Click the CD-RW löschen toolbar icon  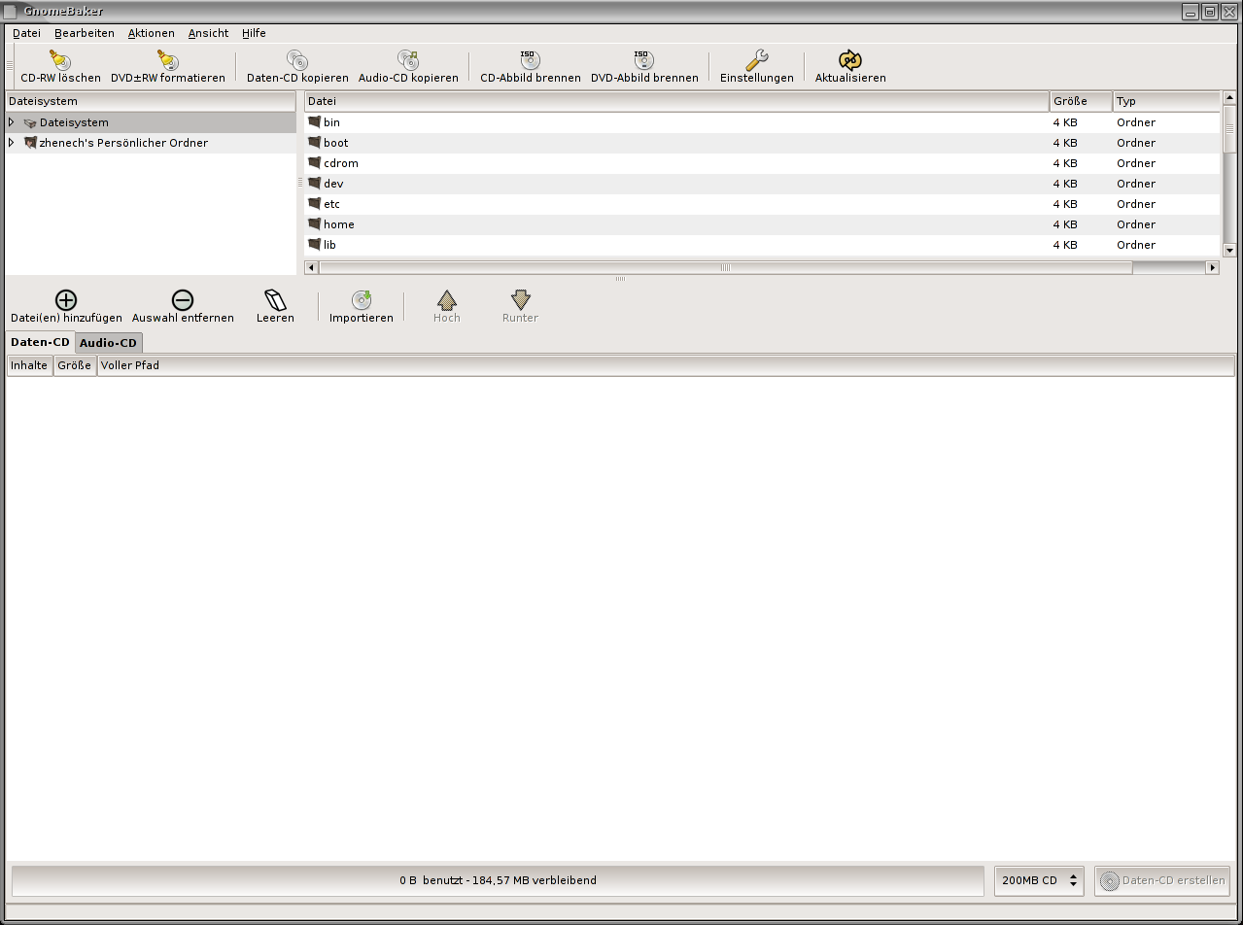tap(60, 60)
